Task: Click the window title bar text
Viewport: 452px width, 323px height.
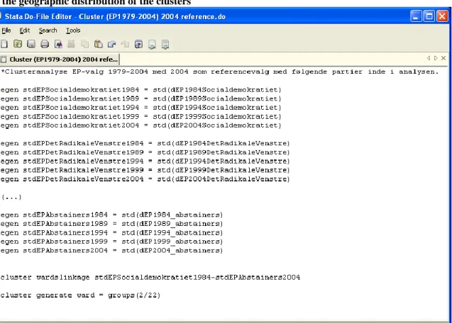Action: (x=115, y=16)
